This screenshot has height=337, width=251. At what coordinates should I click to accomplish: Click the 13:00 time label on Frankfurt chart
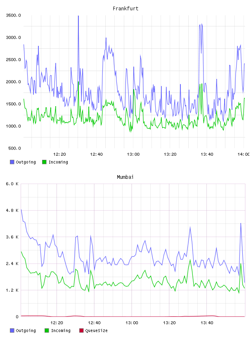click(x=133, y=154)
